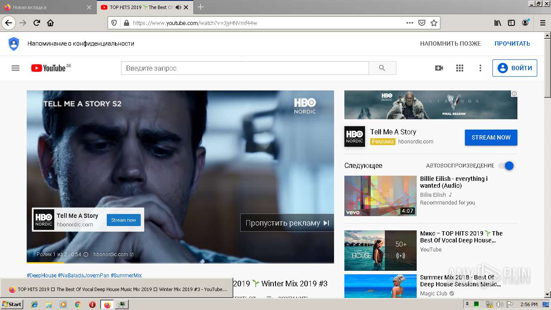Open Action Center flag tray icon
This screenshot has height=310, width=551.
tap(511, 304)
